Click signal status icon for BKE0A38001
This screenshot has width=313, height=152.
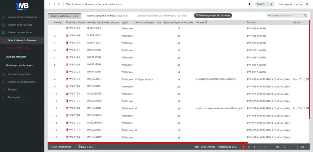pyautogui.click(x=179, y=65)
